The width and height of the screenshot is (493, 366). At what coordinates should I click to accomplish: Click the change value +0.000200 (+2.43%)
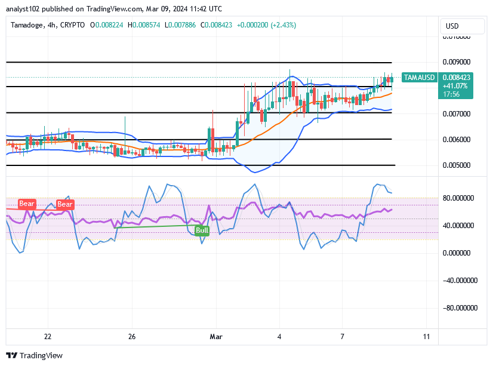coord(266,25)
